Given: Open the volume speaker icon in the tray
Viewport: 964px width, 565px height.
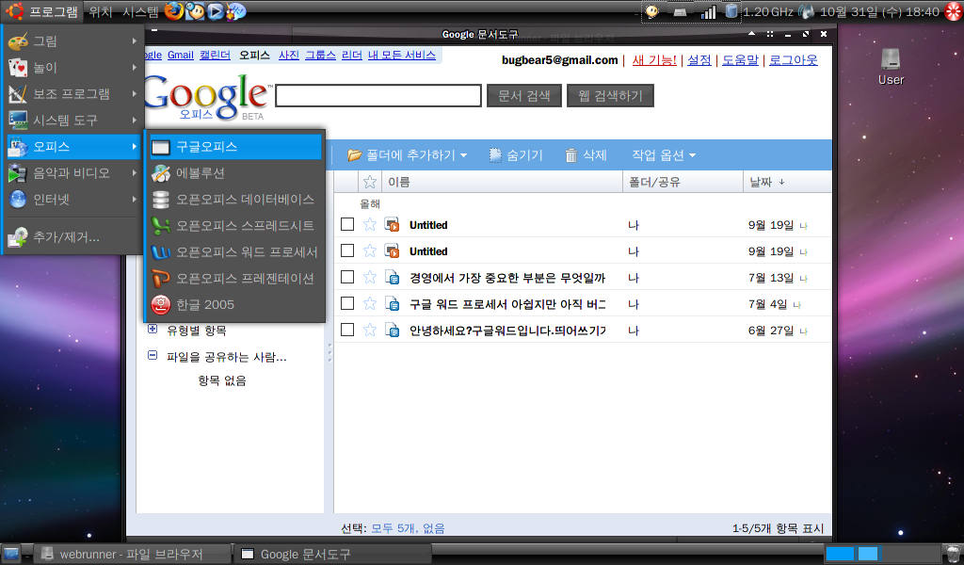Looking at the screenshot, I should (806, 11).
